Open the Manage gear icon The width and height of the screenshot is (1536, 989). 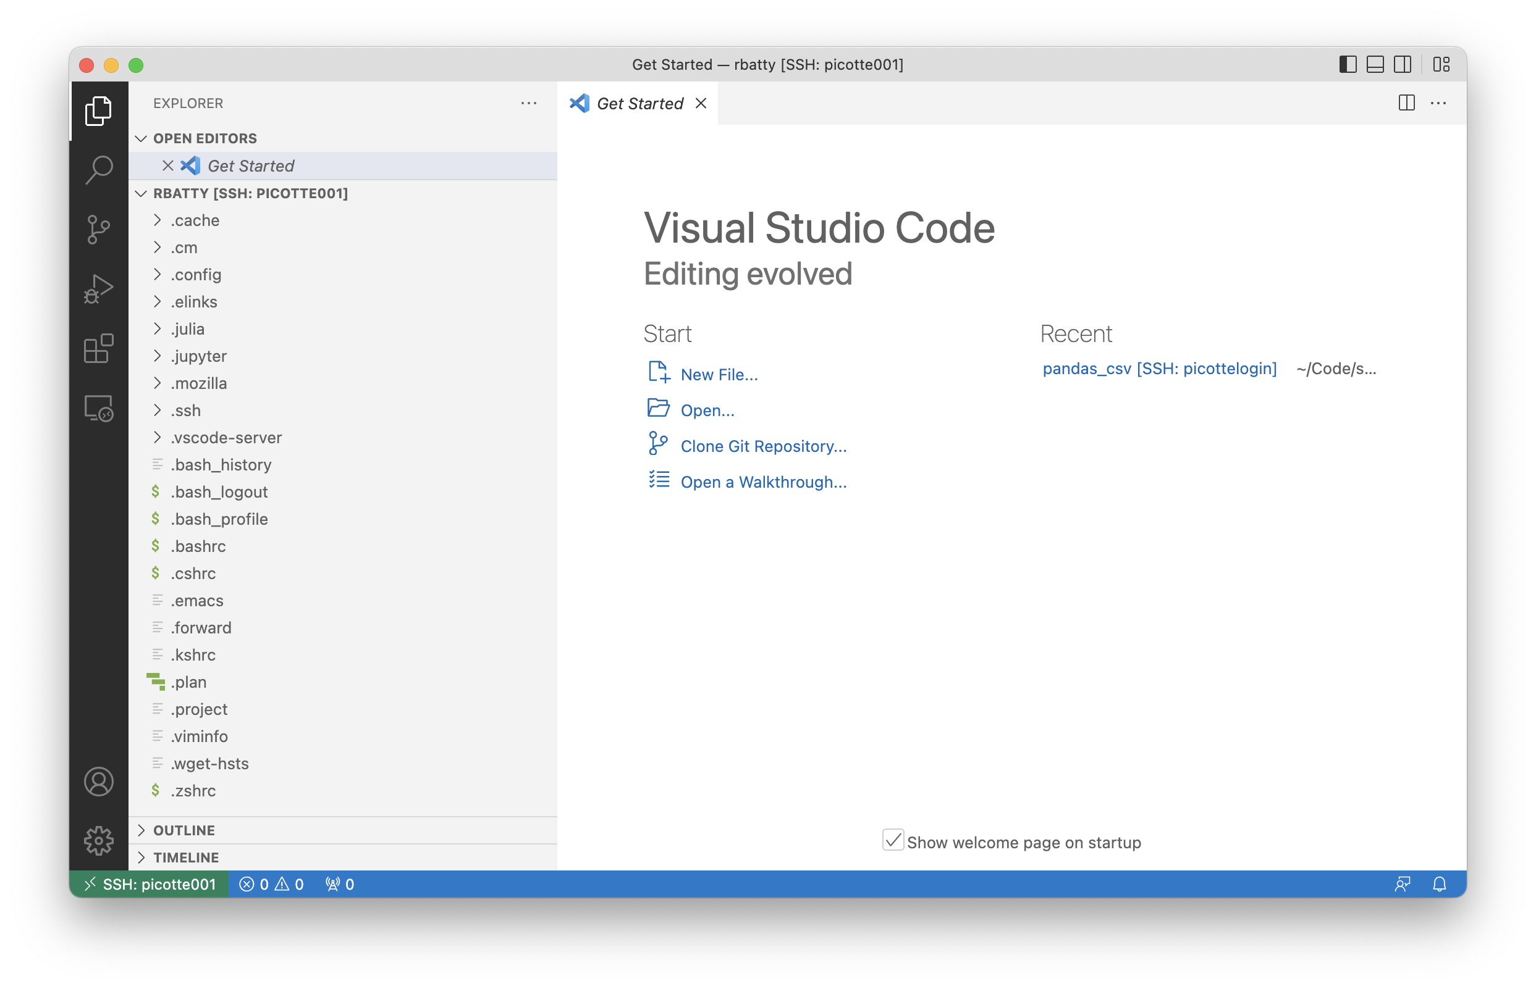[x=98, y=841]
